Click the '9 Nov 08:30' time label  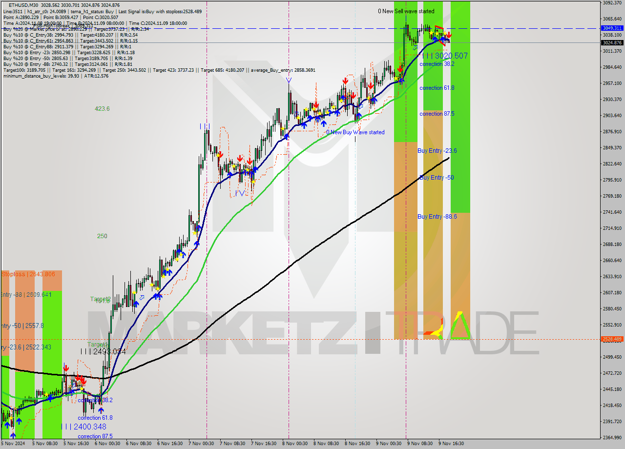point(420,444)
